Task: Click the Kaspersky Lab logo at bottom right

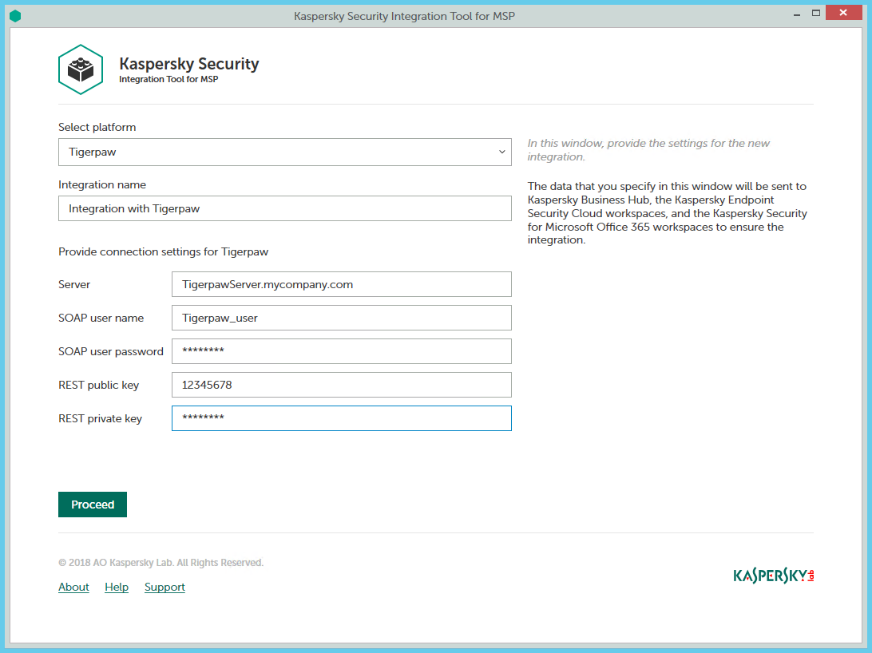Action: tap(773, 576)
